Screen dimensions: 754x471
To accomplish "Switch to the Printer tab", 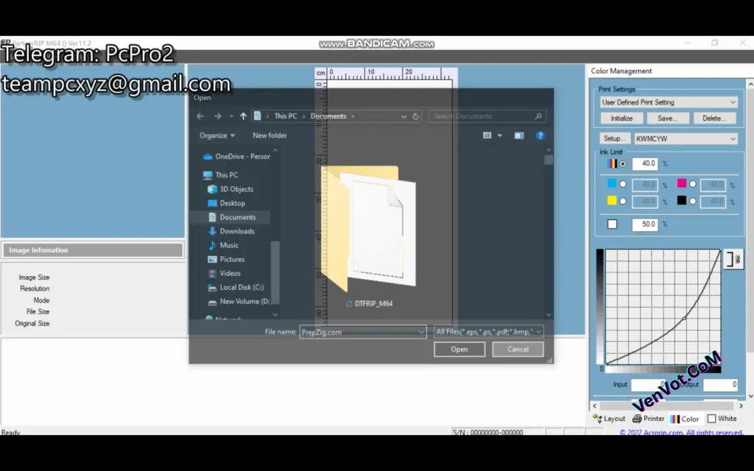I will [648, 419].
